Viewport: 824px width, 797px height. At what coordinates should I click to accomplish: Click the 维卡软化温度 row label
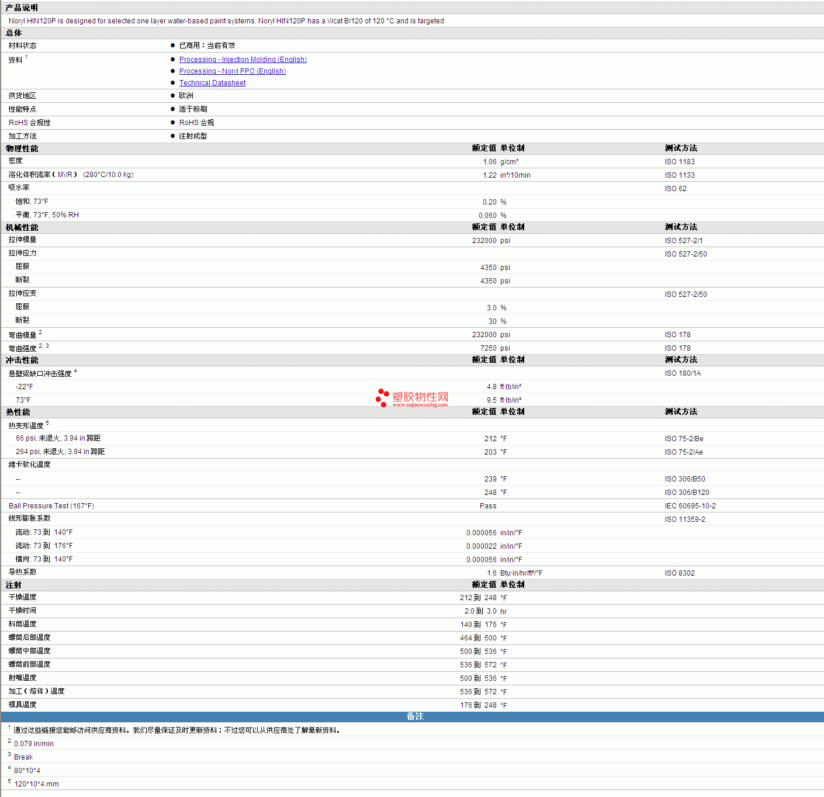pyautogui.click(x=29, y=465)
